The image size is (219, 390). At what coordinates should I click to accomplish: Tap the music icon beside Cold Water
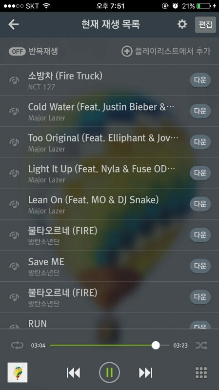[x=14, y=111]
